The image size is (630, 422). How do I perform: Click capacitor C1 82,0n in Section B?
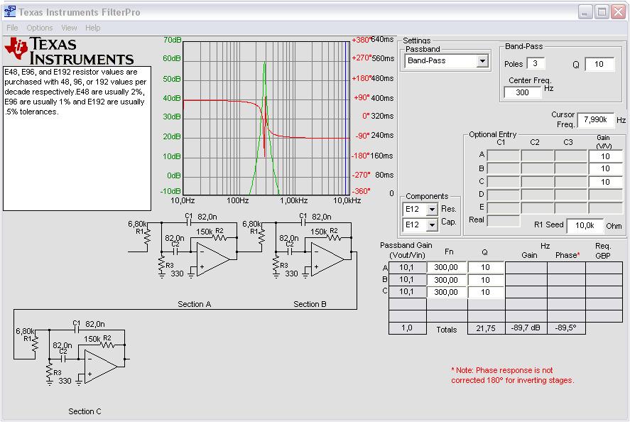click(x=304, y=222)
